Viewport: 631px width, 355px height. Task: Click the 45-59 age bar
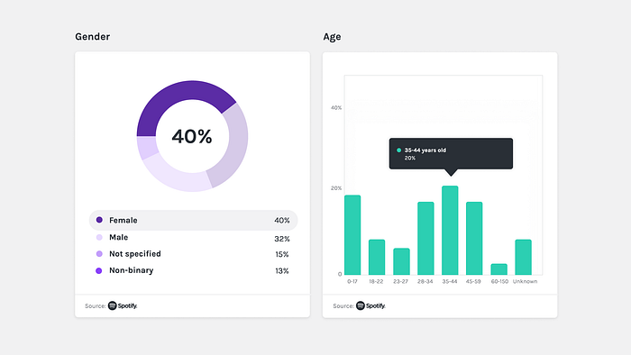pyautogui.click(x=474, y=239)
